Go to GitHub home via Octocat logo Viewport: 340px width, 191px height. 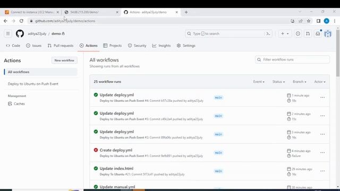20,33
